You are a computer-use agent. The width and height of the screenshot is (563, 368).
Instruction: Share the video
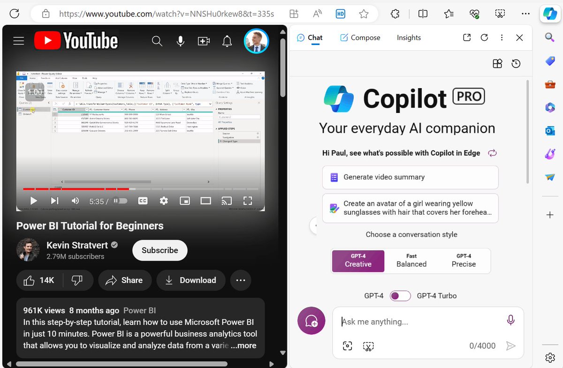[x=125, y=280]
